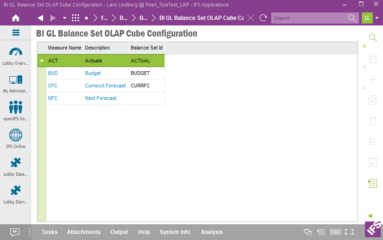Sort by Balance Set Id column header
This screenshot has width=383, height=240.
coord(146,48)
